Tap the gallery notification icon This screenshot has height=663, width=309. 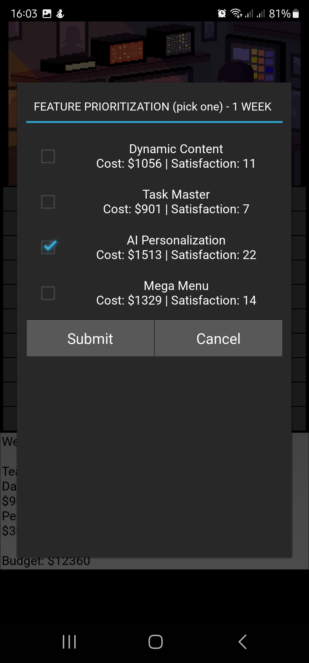pos(47,13)
